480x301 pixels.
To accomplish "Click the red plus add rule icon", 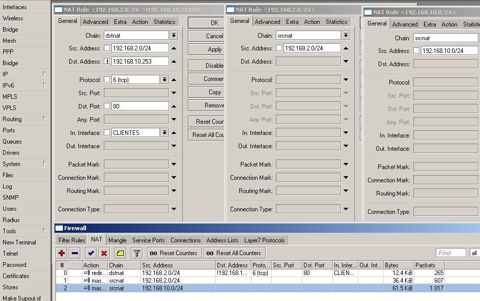I will pyautogui.click(x=62, y=253).
